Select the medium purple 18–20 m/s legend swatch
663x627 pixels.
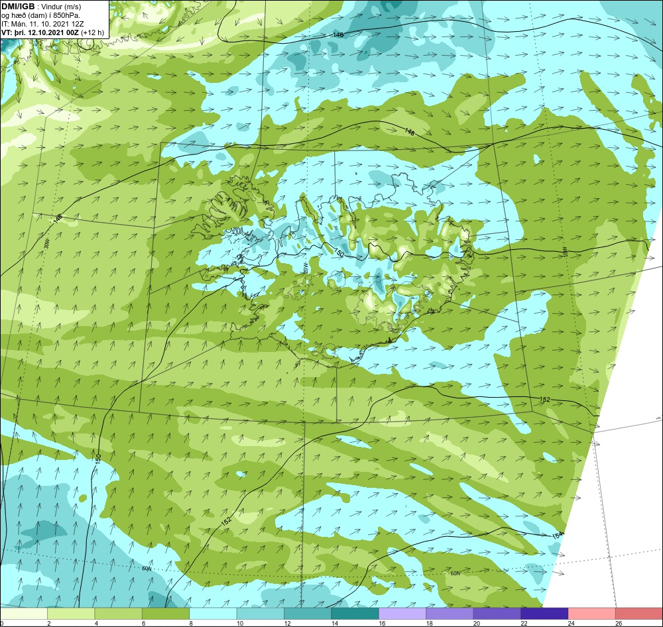450,614
